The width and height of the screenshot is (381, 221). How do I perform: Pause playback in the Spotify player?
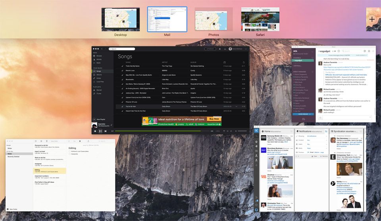pos(100,131)
